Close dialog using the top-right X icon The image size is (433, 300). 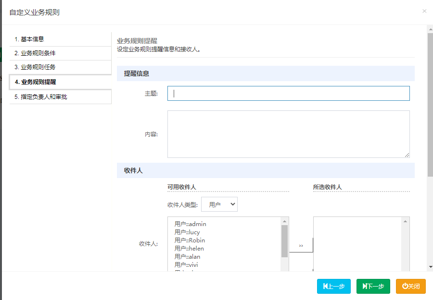[424, 11]
